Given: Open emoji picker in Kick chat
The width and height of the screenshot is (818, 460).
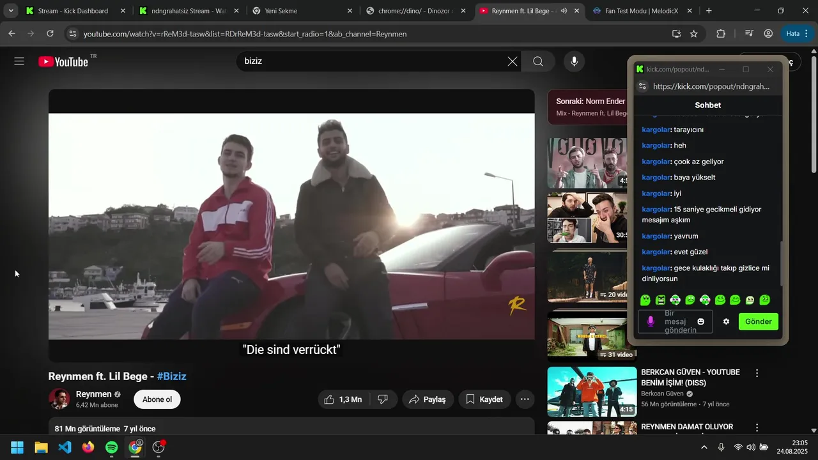Looking at the screenshot, I should point(701,321).
